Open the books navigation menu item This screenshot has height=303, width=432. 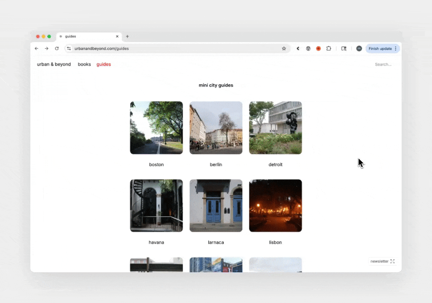pyautogui.click(x=84, y=64)
